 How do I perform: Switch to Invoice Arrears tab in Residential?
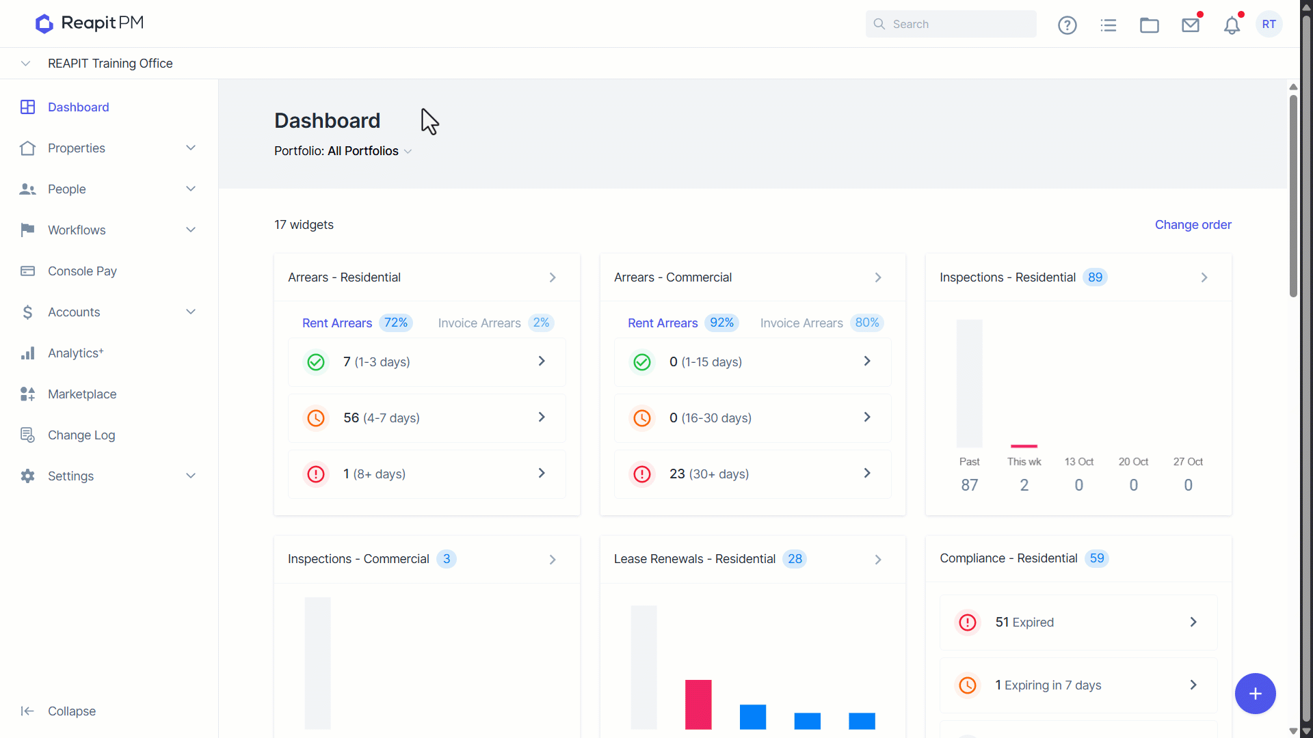click(x=495, y=323)
